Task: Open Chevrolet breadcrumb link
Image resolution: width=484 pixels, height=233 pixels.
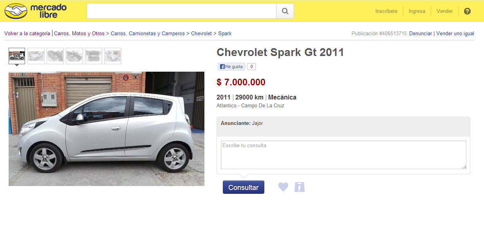Action: [x=201, y=34]
